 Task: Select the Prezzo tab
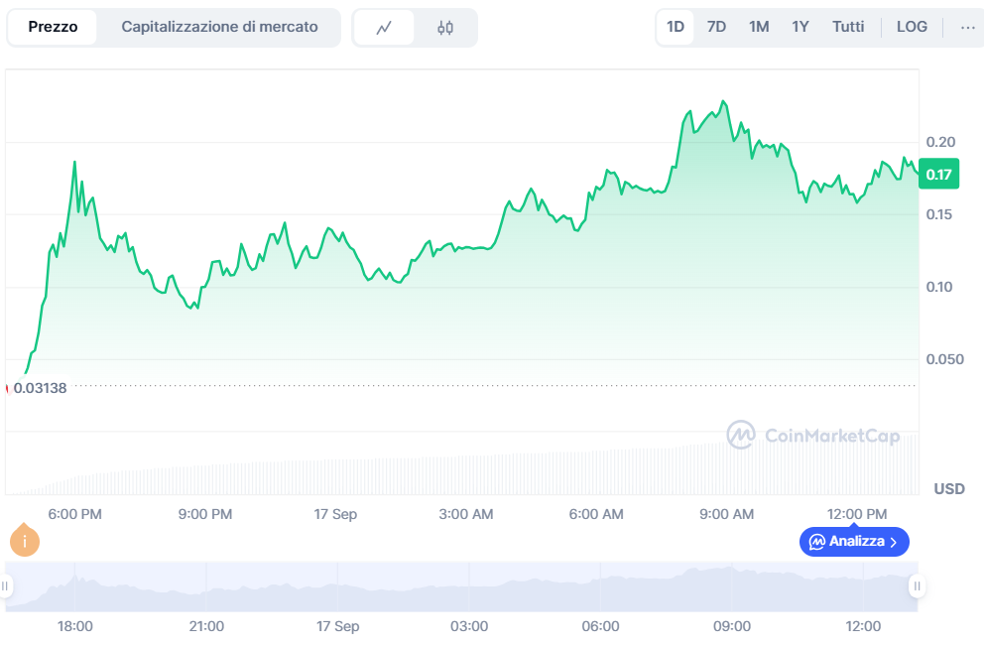pos(53,27)
